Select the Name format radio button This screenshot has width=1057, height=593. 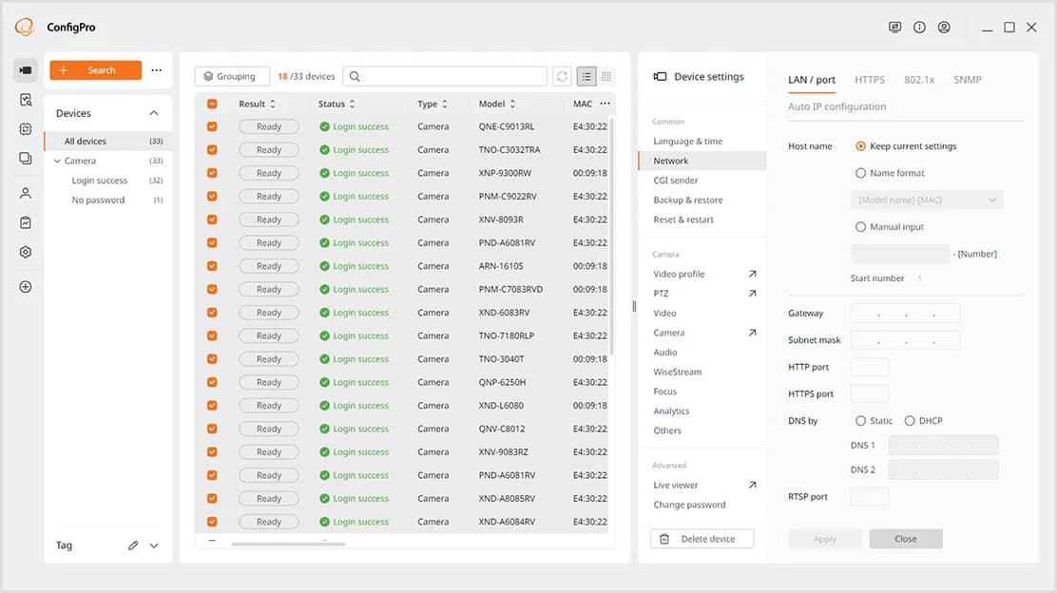pos(860,173)
